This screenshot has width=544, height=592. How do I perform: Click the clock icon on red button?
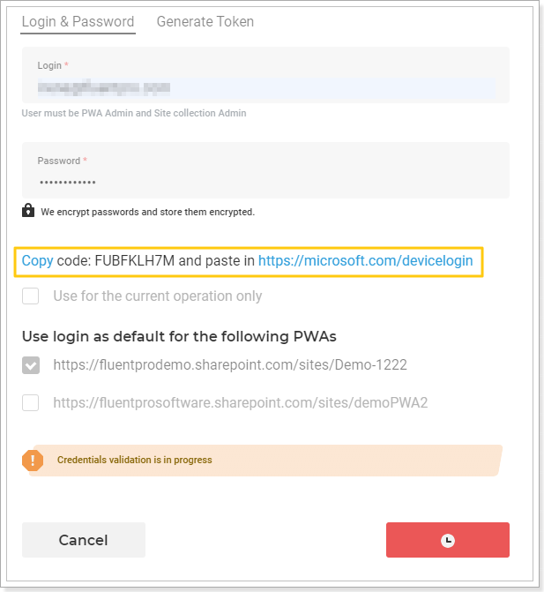tap(447, 540)
